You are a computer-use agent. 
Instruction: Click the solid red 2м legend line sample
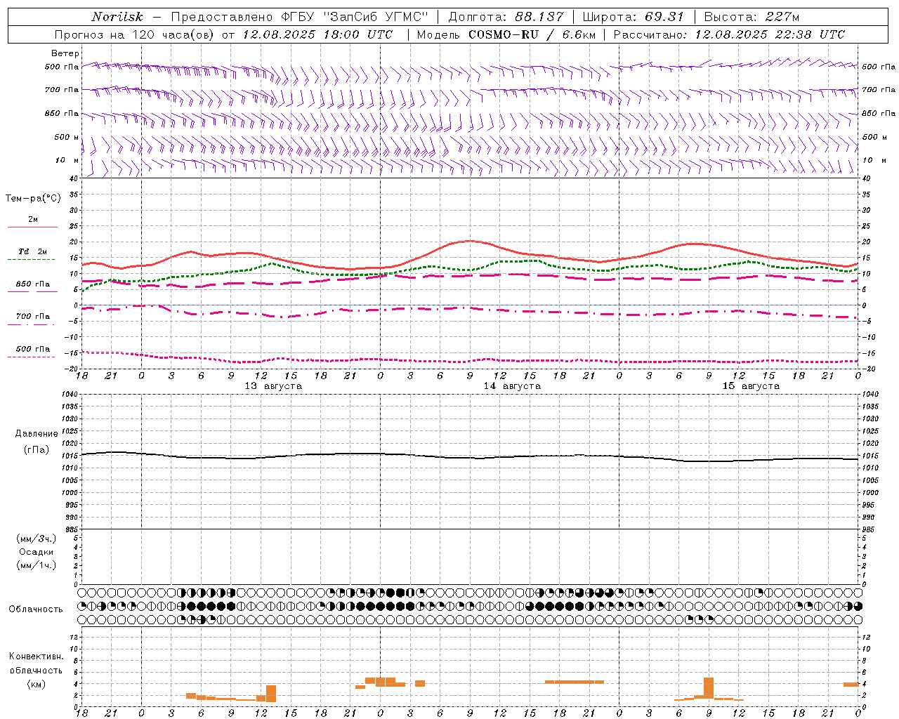32,227
